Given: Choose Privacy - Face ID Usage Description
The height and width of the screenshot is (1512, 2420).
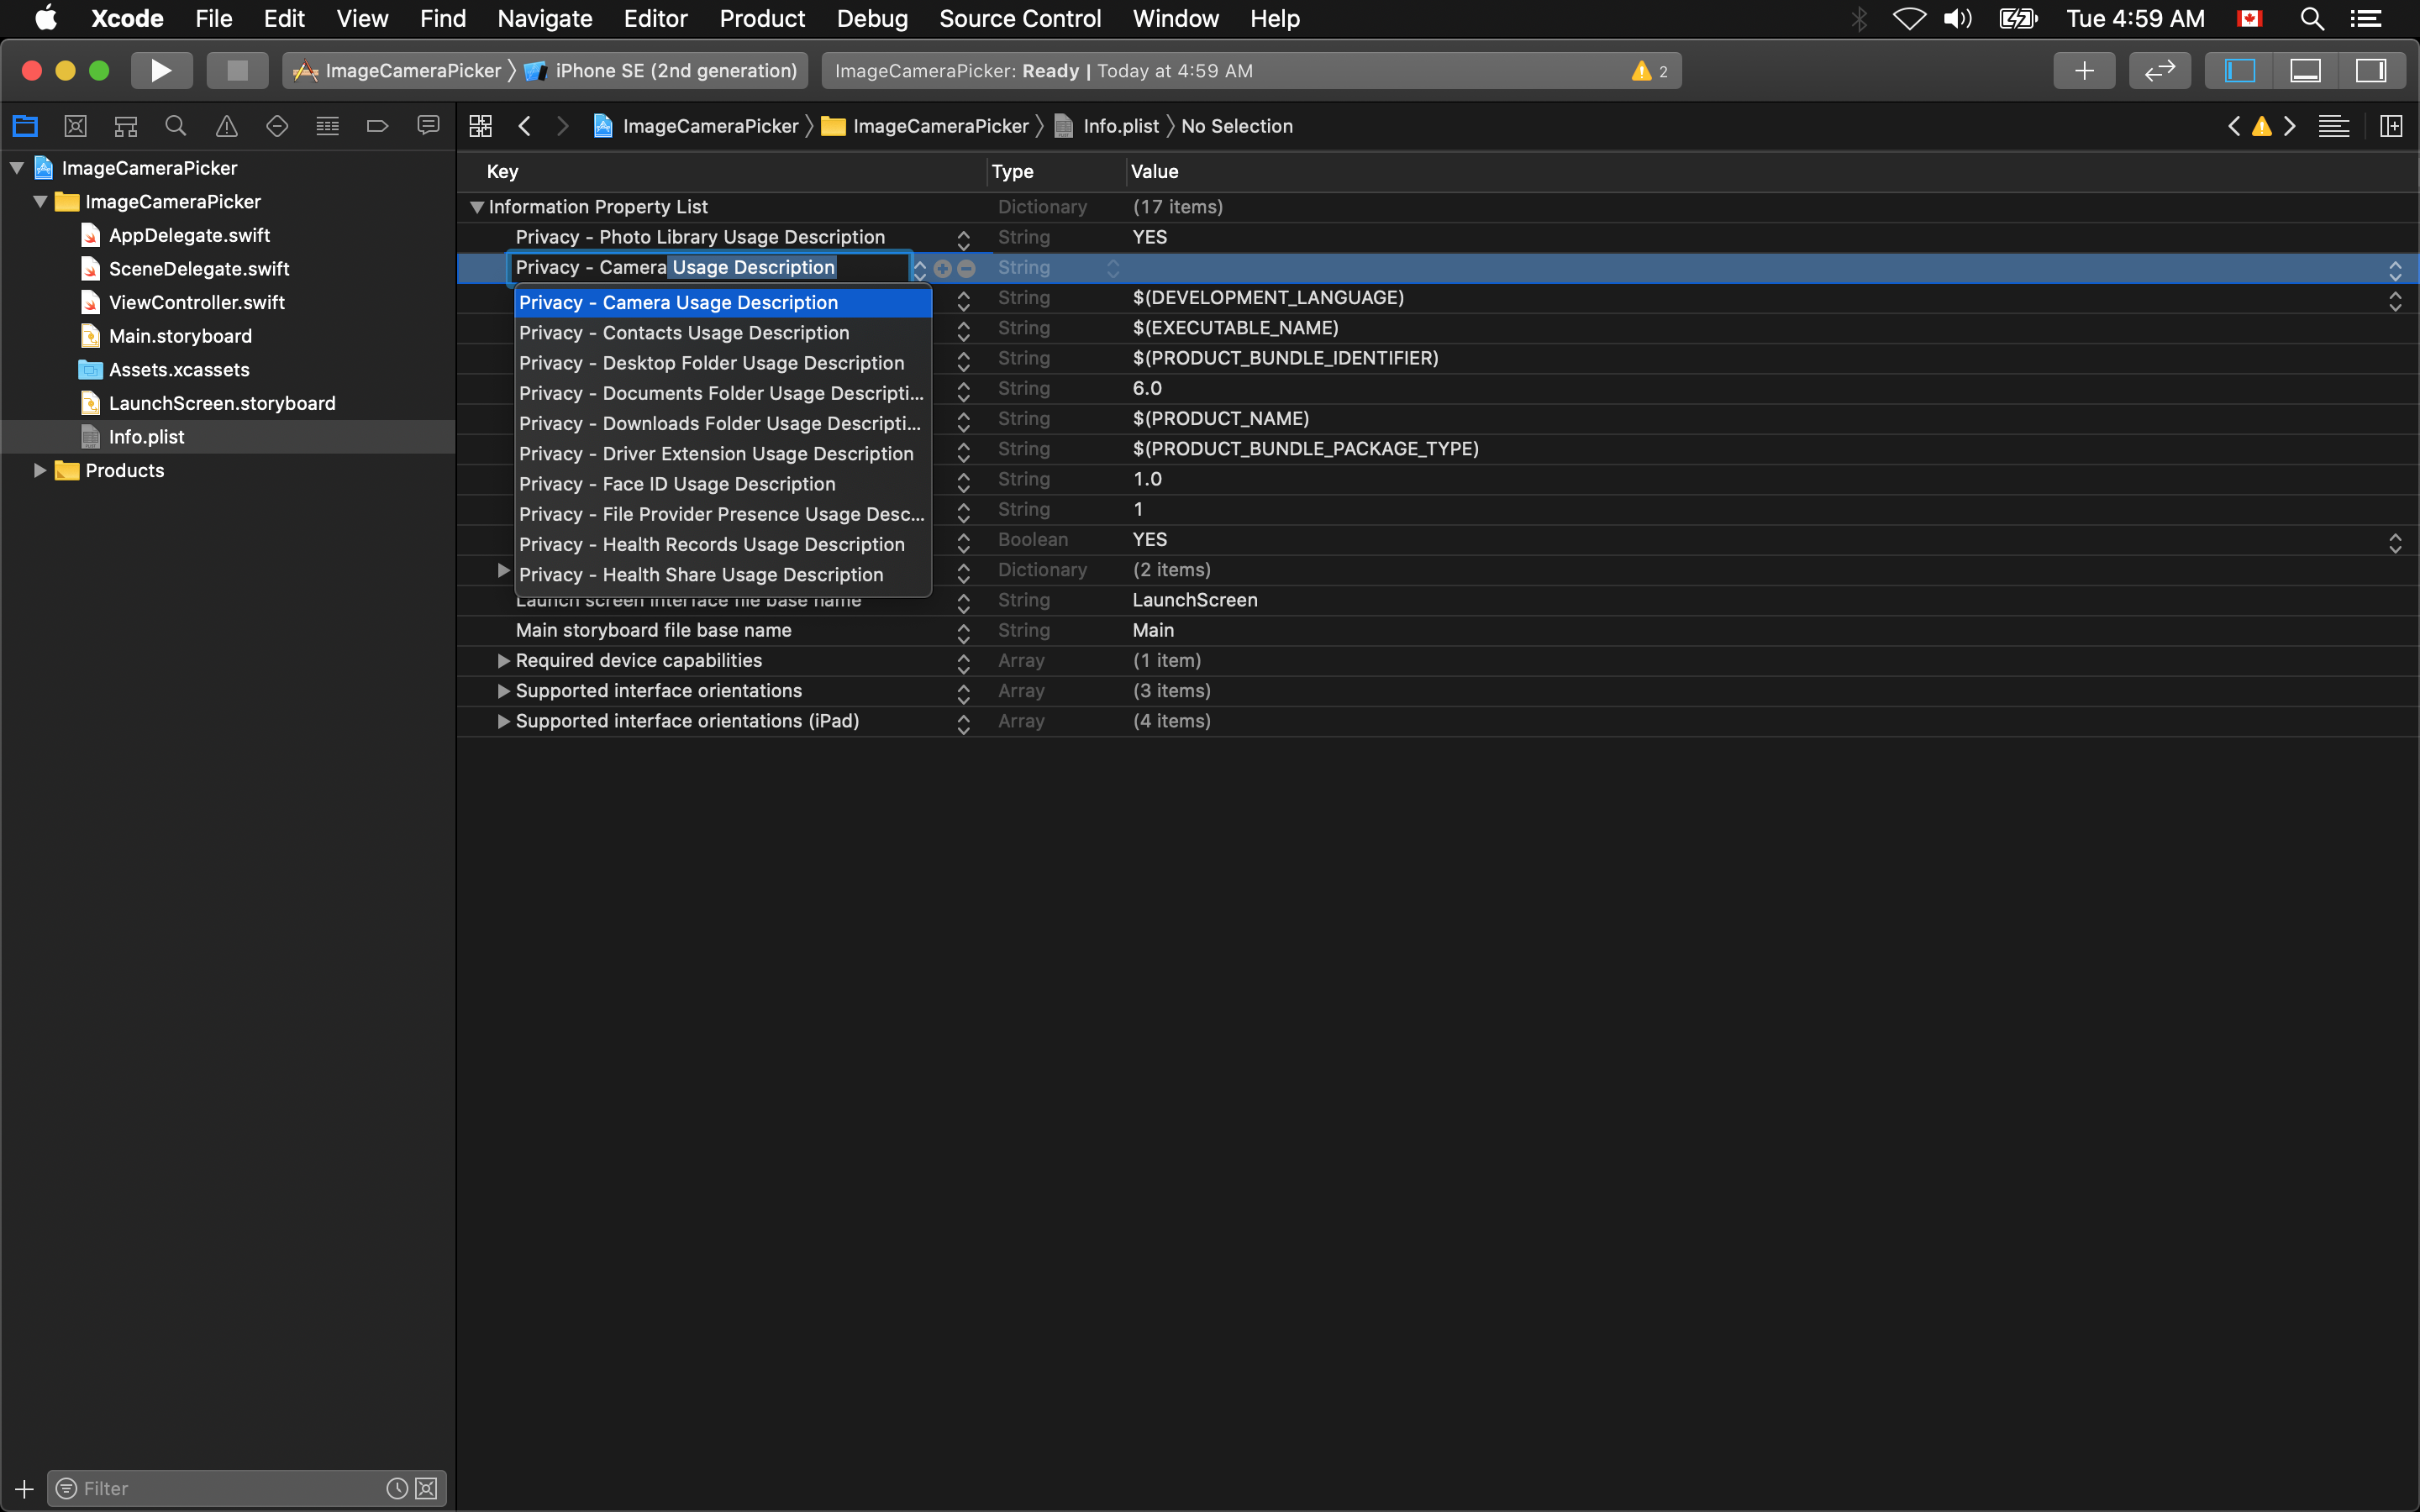Looking at the screenshot, I should point(723,484).
